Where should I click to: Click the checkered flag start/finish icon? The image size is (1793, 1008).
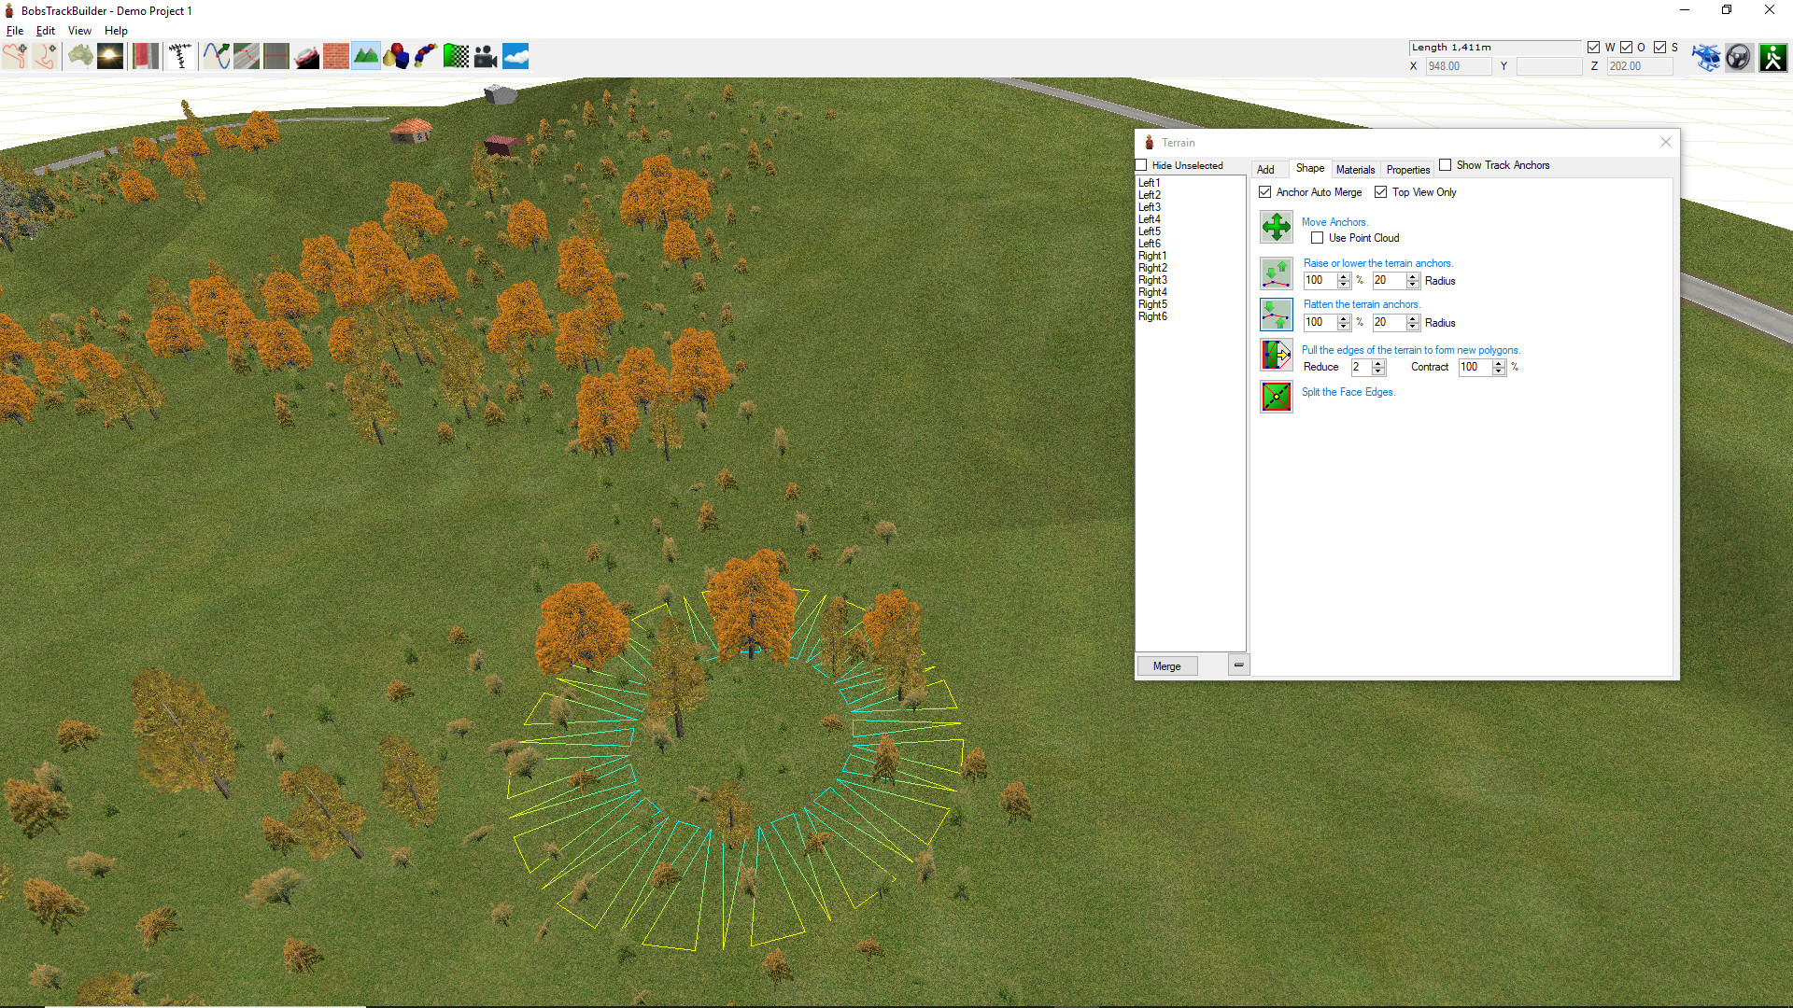[x=457, y=56]
